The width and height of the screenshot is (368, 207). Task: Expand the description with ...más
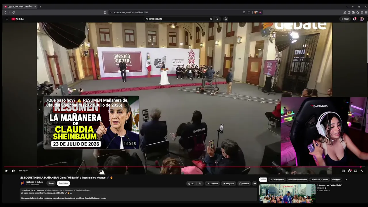pos(104,198)
